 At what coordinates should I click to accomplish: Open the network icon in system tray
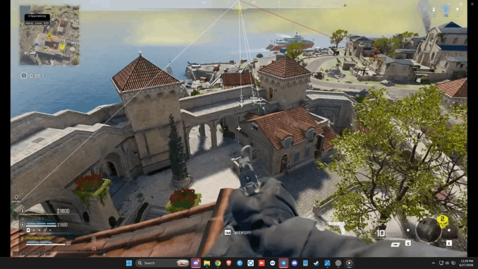pos(441,263)
